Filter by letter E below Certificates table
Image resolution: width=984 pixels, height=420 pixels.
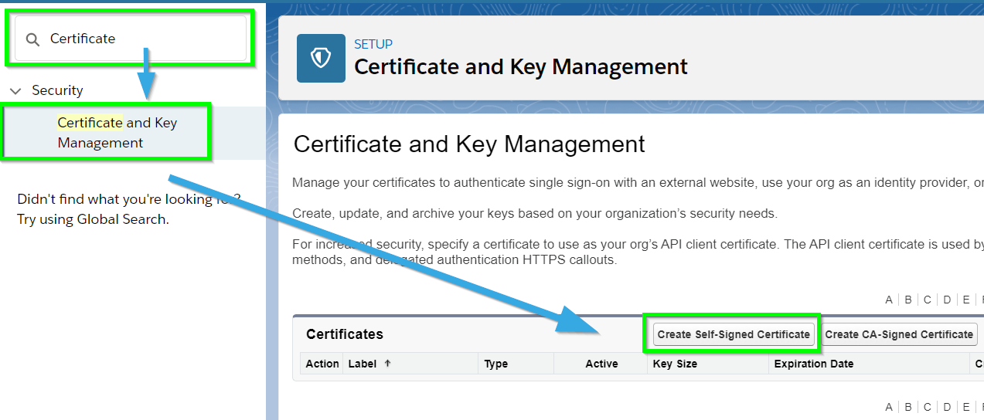point(966,407)
